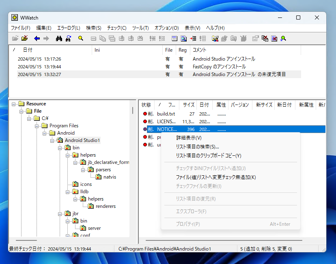Image resolution: width=336 pixels, height=264 pixels.
Task: Open the ファイル(F) menu
Action: 21,28
